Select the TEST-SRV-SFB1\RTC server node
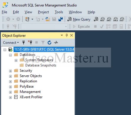 tap(44, 49)
